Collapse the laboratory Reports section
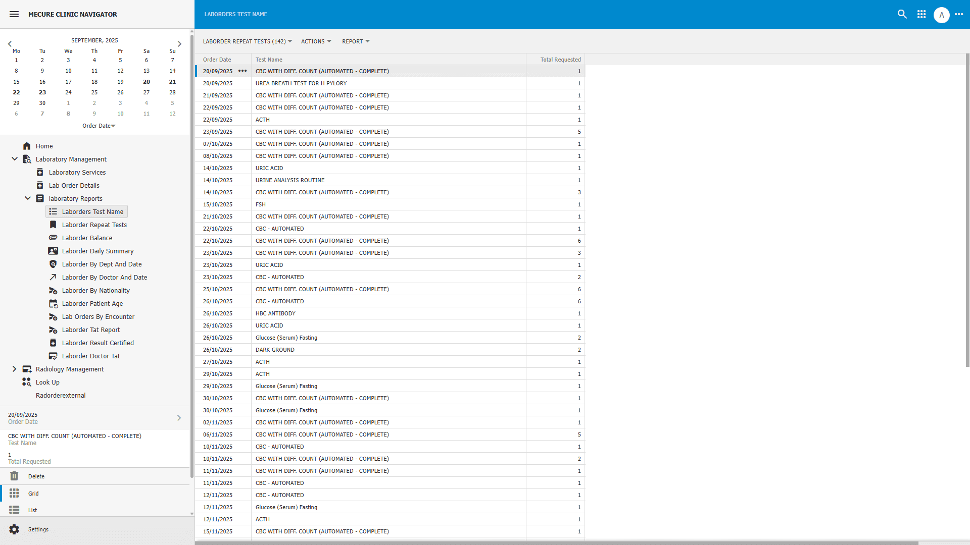Image resolution: width=970 pixels, height=545 pixels. click(x=28, y=198)
